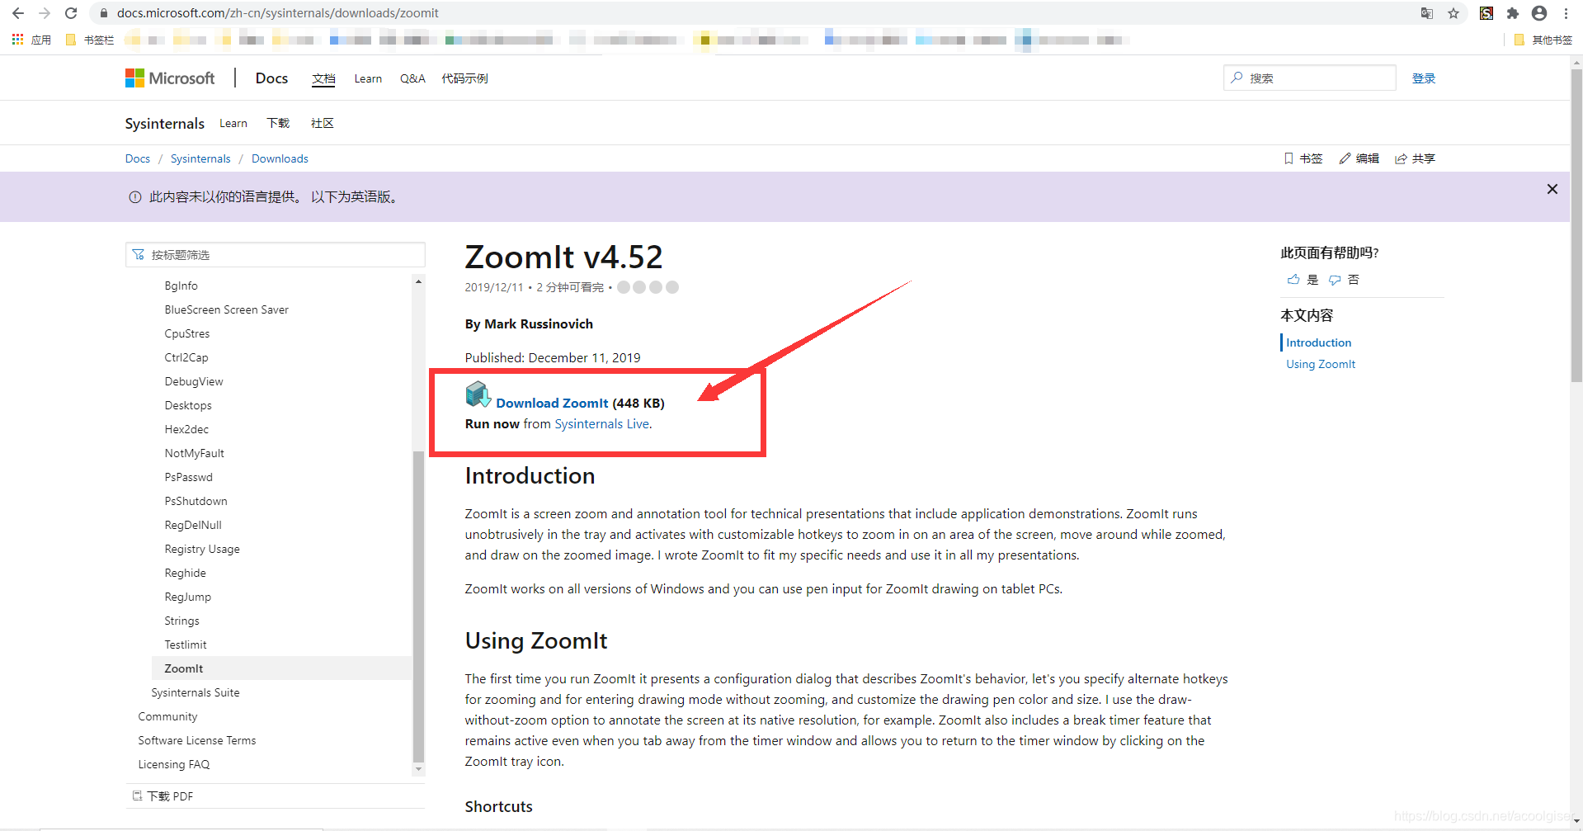The height and width of the screenshot is (831, 1583).
Task: Click the 编辑 pencil edit icon
Action: coord(1345,158)
